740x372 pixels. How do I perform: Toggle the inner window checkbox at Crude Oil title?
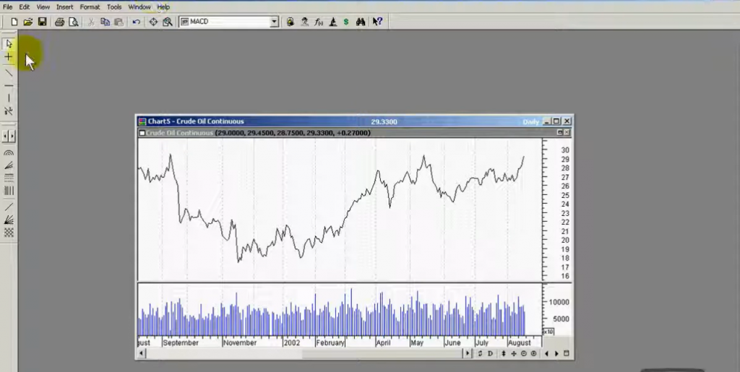(142, 133)
